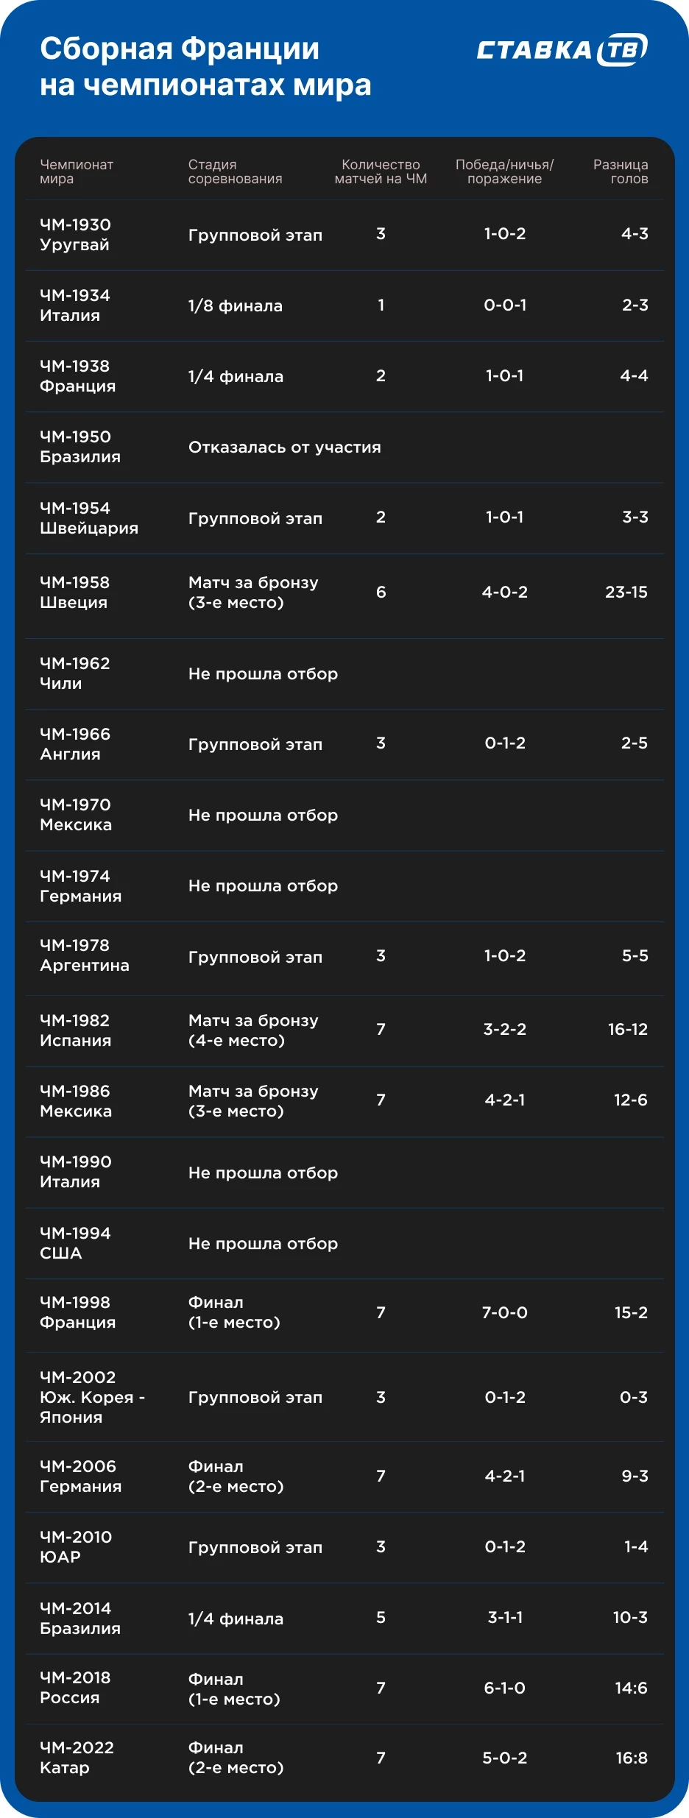This screenshot has height=1818, width=689.
Task: Click the title Сборная Франции на чемпионатах мира
Action: click(x=205, y=66)
